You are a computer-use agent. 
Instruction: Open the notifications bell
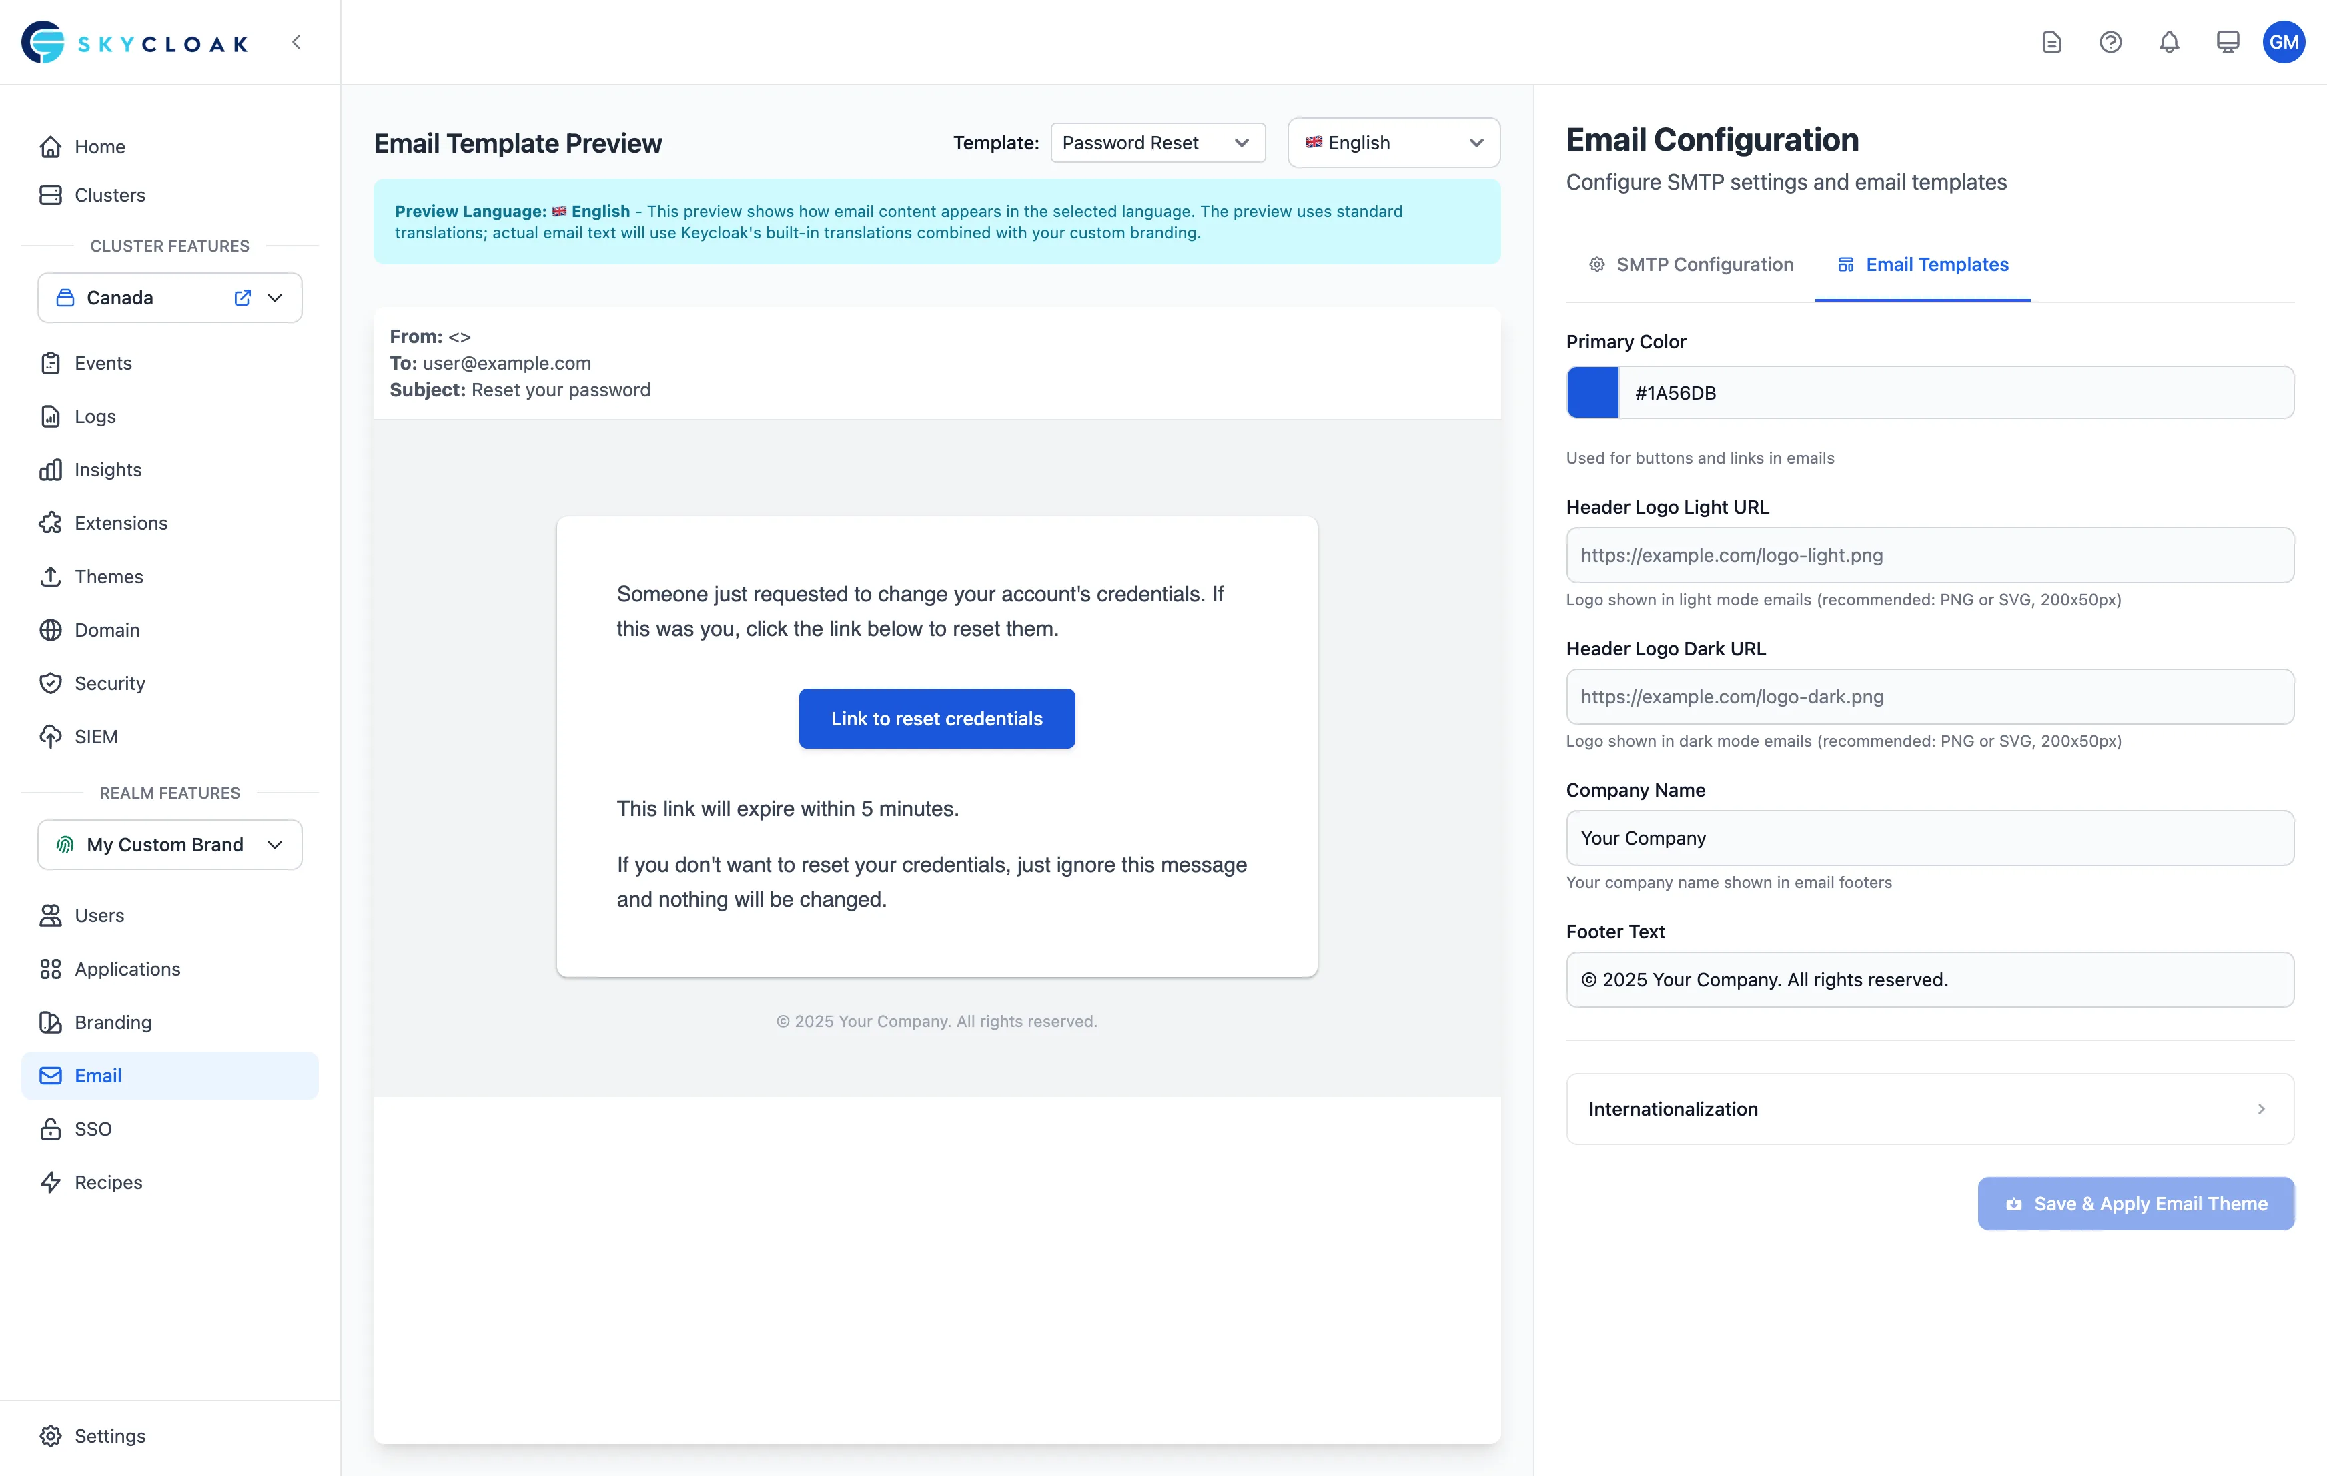(2168, 41)
